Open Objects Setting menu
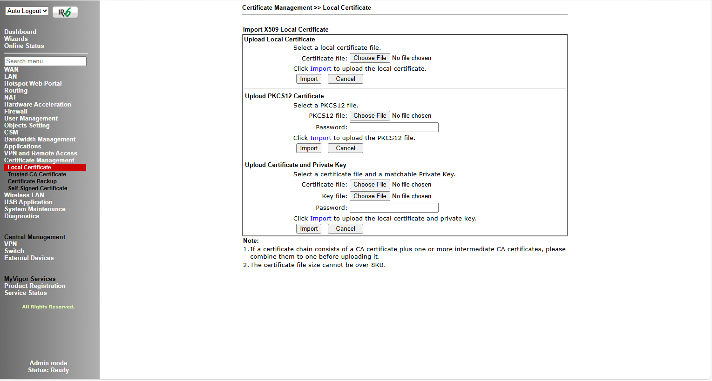The height and width of the screenshot is (381, 712). pos(27,125)
